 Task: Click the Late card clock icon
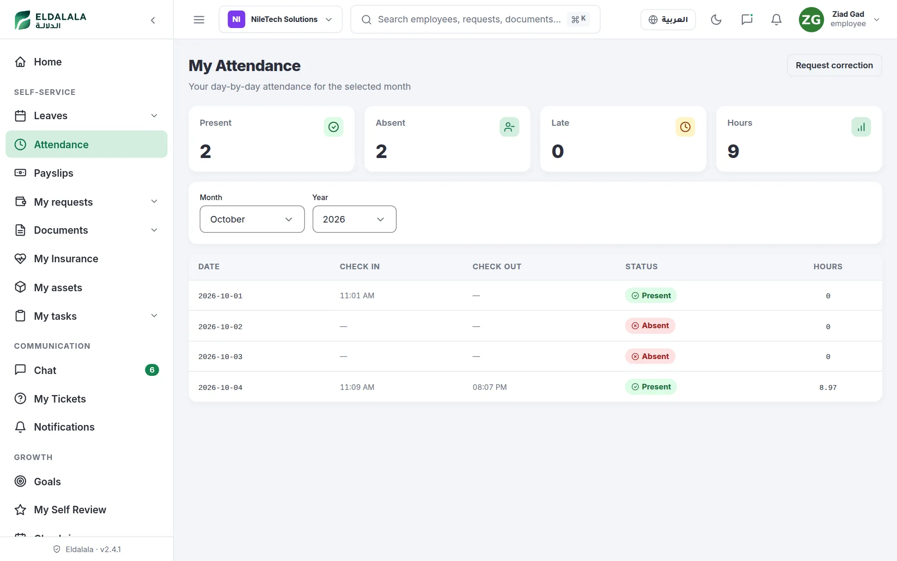pyautogui.click(x=685, y=127)
